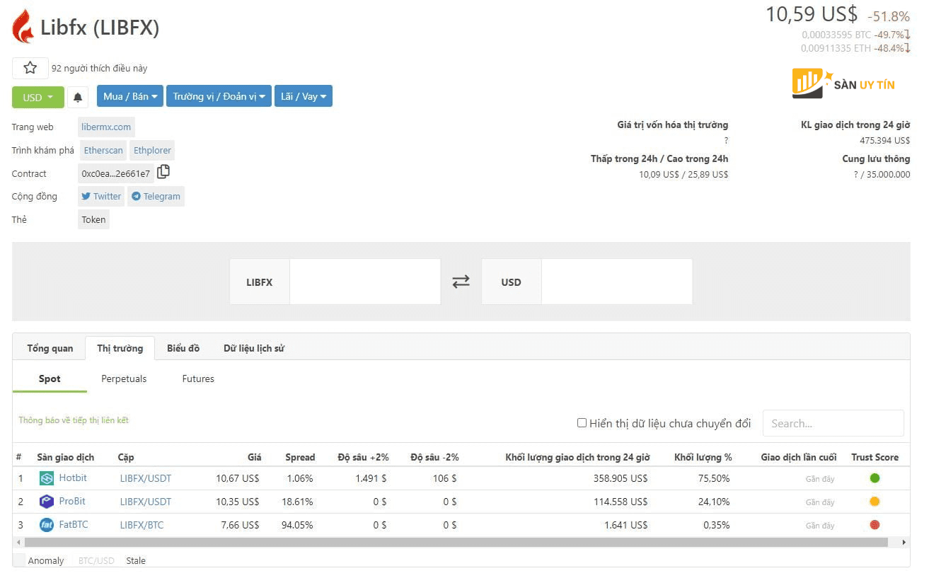Image resolution: width=929 pixels, height=578 pixels.
Task: Open the FatBTC exchange link
Action: 74,524
